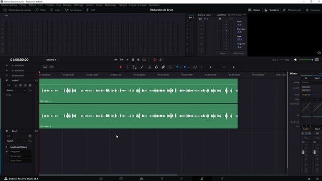322x181 pixels.
Task: Enable the Short Term loudness history checkbox
Action: 7,161
